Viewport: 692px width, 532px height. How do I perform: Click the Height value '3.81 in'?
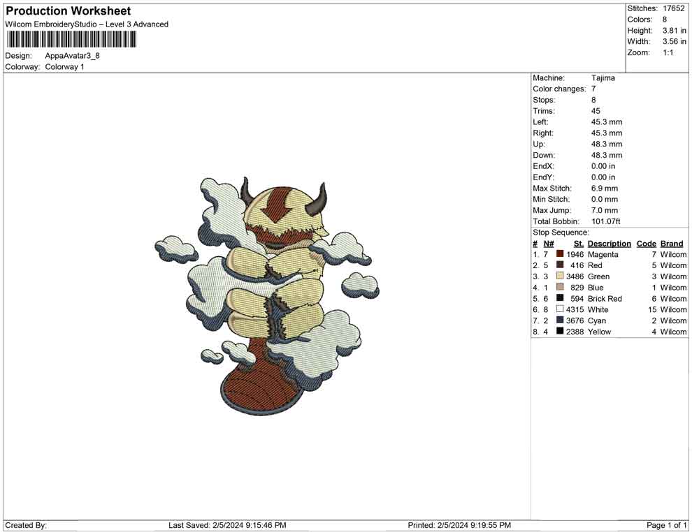(675, 31)
